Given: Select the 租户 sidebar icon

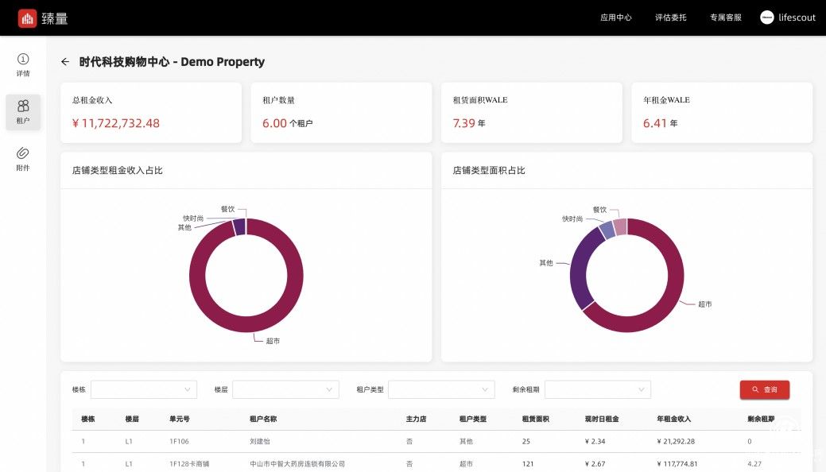Looking at the screenshot, I should point(23,111).
